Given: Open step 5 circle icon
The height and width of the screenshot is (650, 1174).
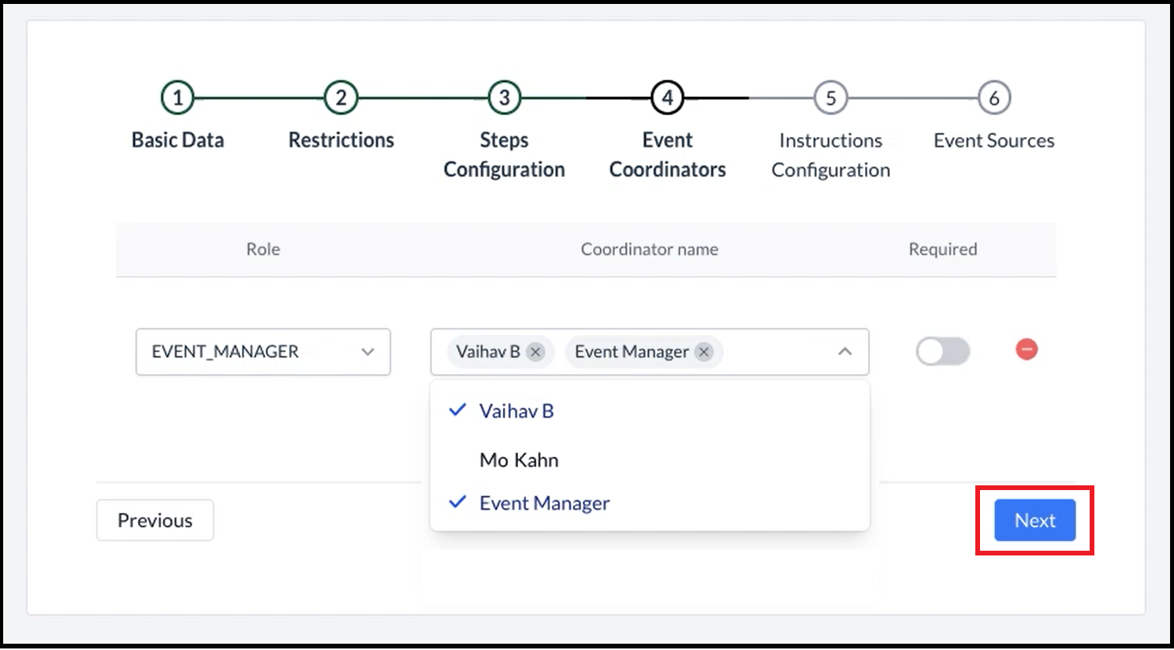Looking at the screenshot, I should click(x=830, y=98).
